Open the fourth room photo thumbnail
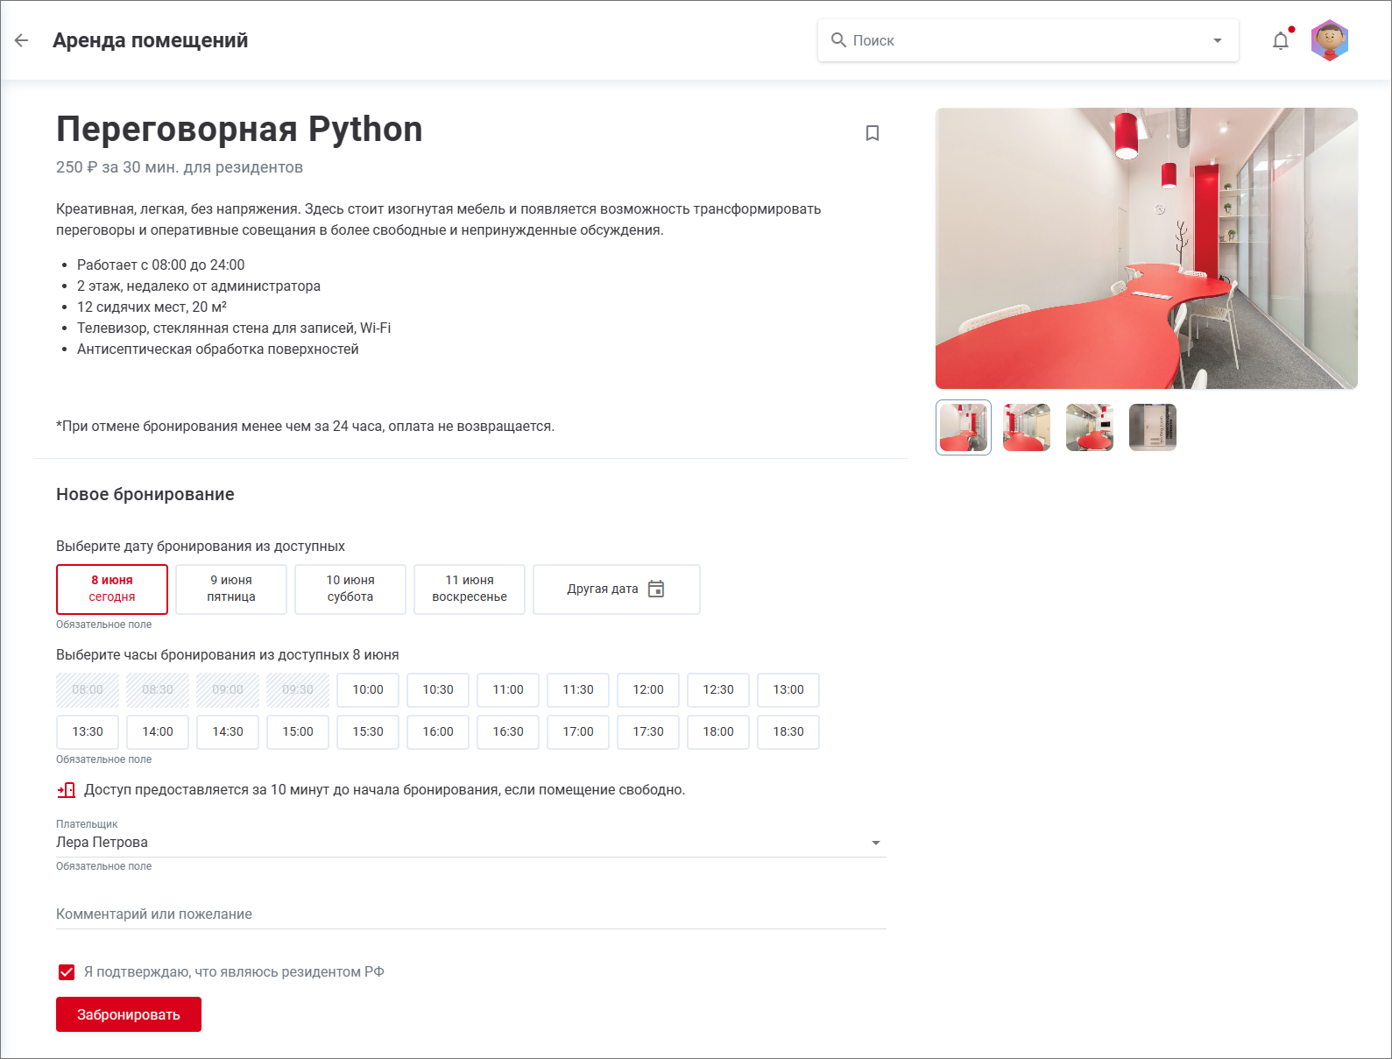This screenshot has height=1059, width=1392. (1153, 427)
